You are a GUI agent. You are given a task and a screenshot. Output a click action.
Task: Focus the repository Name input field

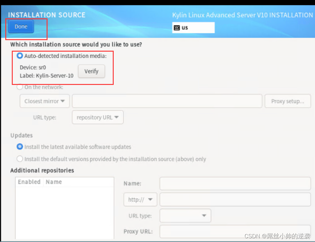click(x=235, y=184)
